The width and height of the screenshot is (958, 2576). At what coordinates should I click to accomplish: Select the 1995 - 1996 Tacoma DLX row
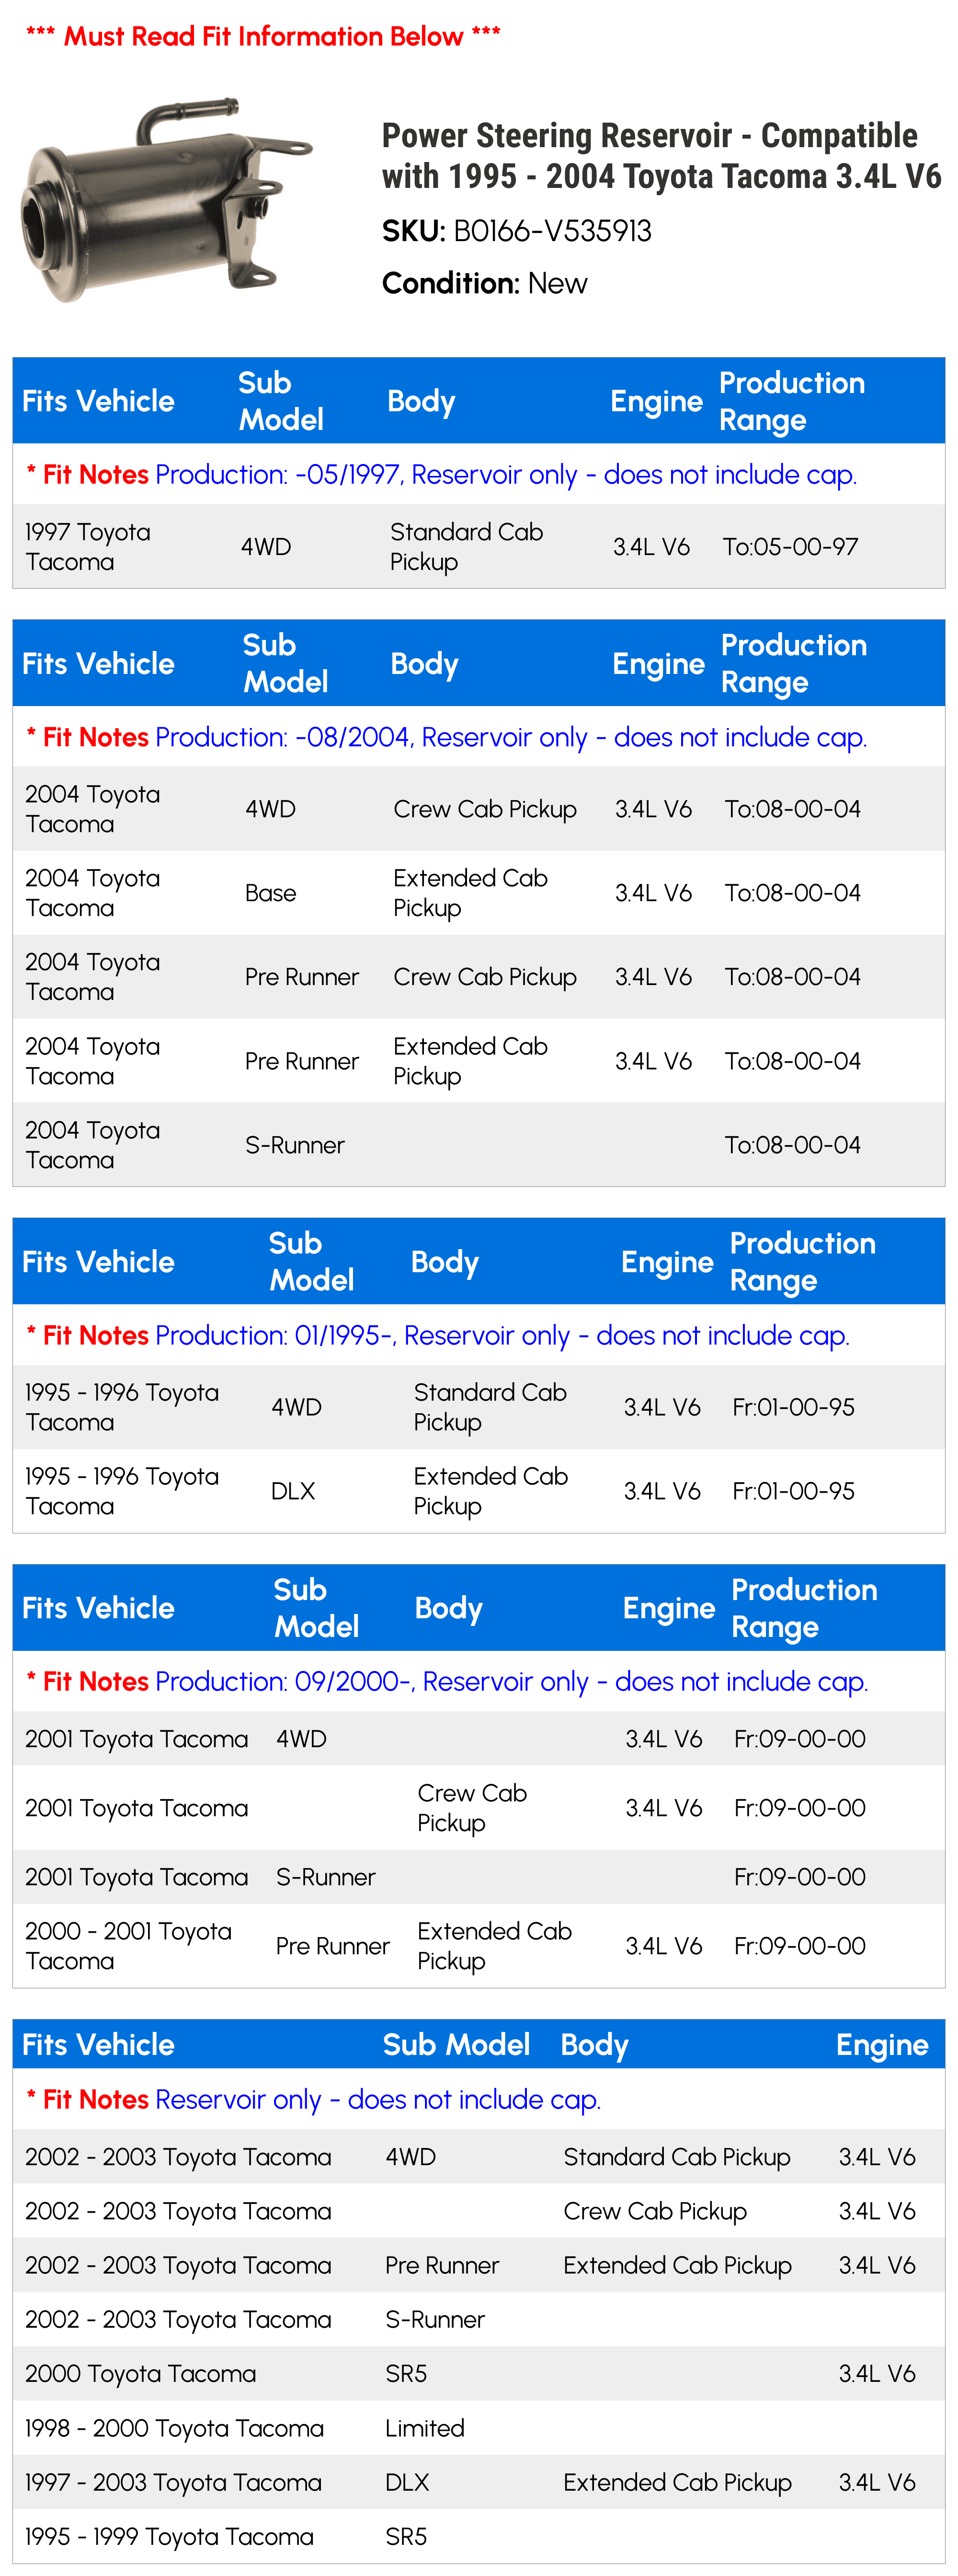[x=479, y=1491]
